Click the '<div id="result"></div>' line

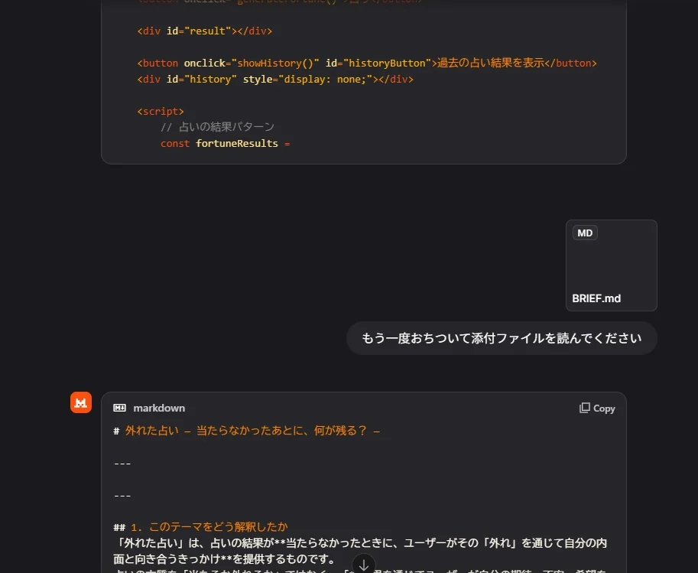205,31
